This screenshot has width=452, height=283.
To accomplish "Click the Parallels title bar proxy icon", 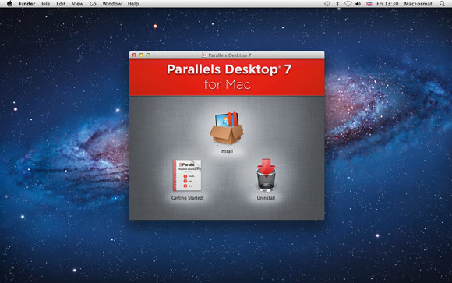I will click(x=204, y=55).
